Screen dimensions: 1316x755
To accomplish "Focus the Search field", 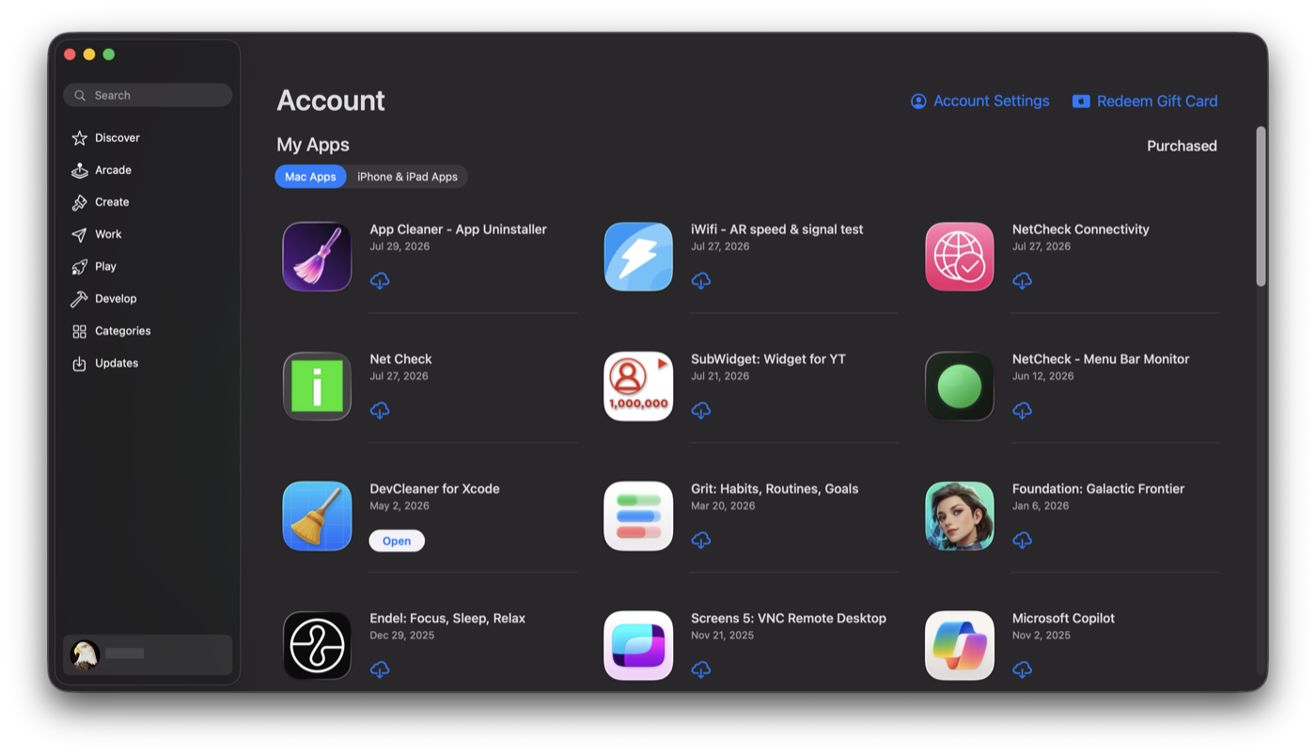I will tap(148, 95).
